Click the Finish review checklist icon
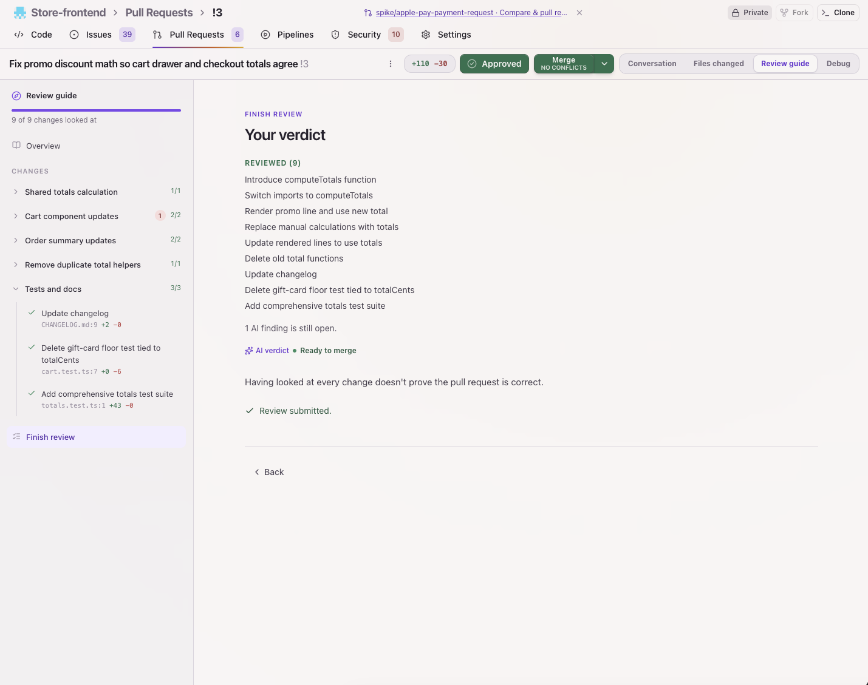The image size is (868, 685). point(16,437)
